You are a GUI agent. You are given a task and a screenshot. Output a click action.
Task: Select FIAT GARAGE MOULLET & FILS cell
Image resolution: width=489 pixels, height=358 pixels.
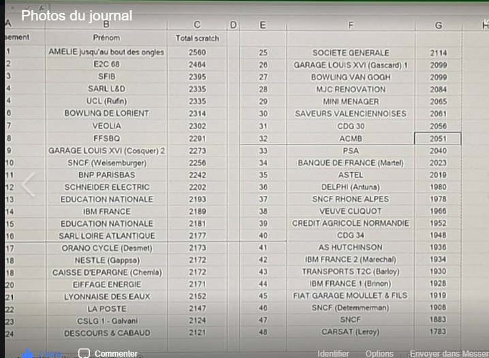click(x=351, y=295)
